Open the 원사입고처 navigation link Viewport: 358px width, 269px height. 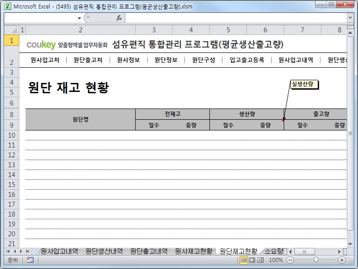coord(45,60)
